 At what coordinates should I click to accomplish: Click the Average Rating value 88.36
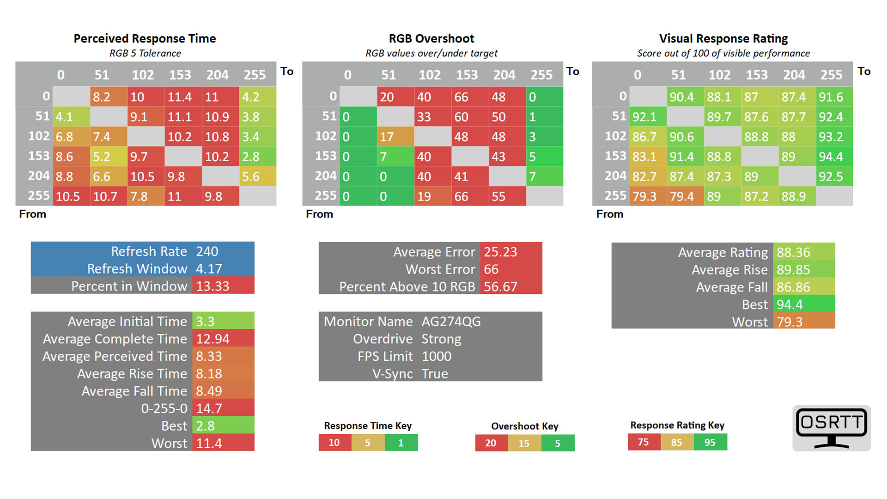pyautogui.click(x=793, y=252)
